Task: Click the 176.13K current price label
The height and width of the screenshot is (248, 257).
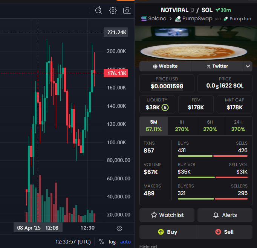Action: tap(116, 73)
